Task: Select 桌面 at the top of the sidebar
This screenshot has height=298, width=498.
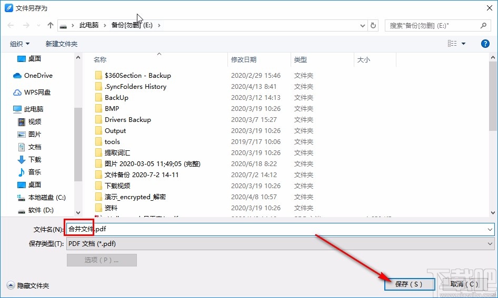Action: [29, 59]
